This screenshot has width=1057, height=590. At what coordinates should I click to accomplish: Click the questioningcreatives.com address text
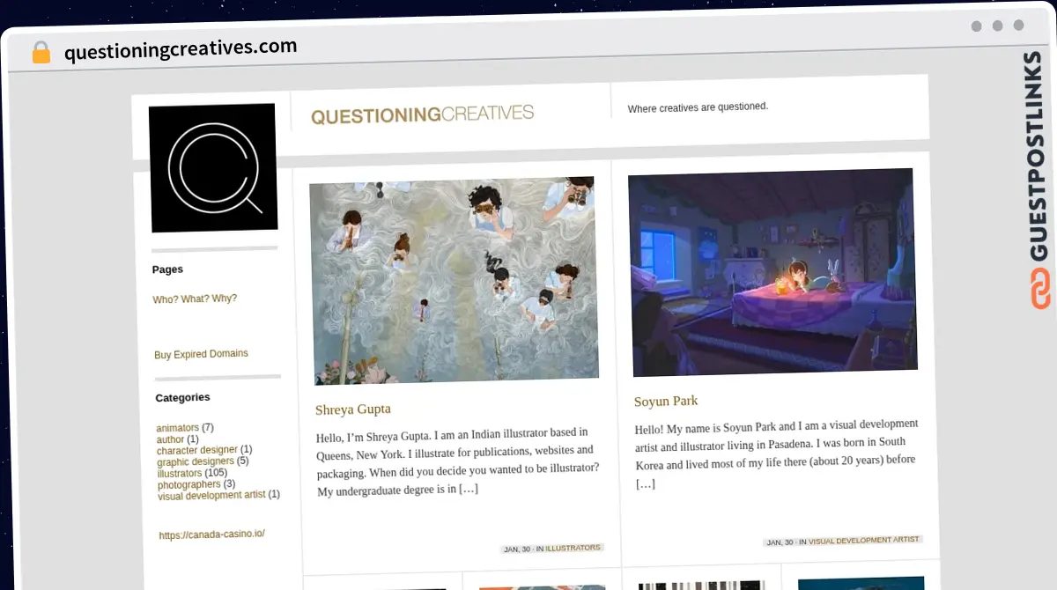tap(181, 49)
